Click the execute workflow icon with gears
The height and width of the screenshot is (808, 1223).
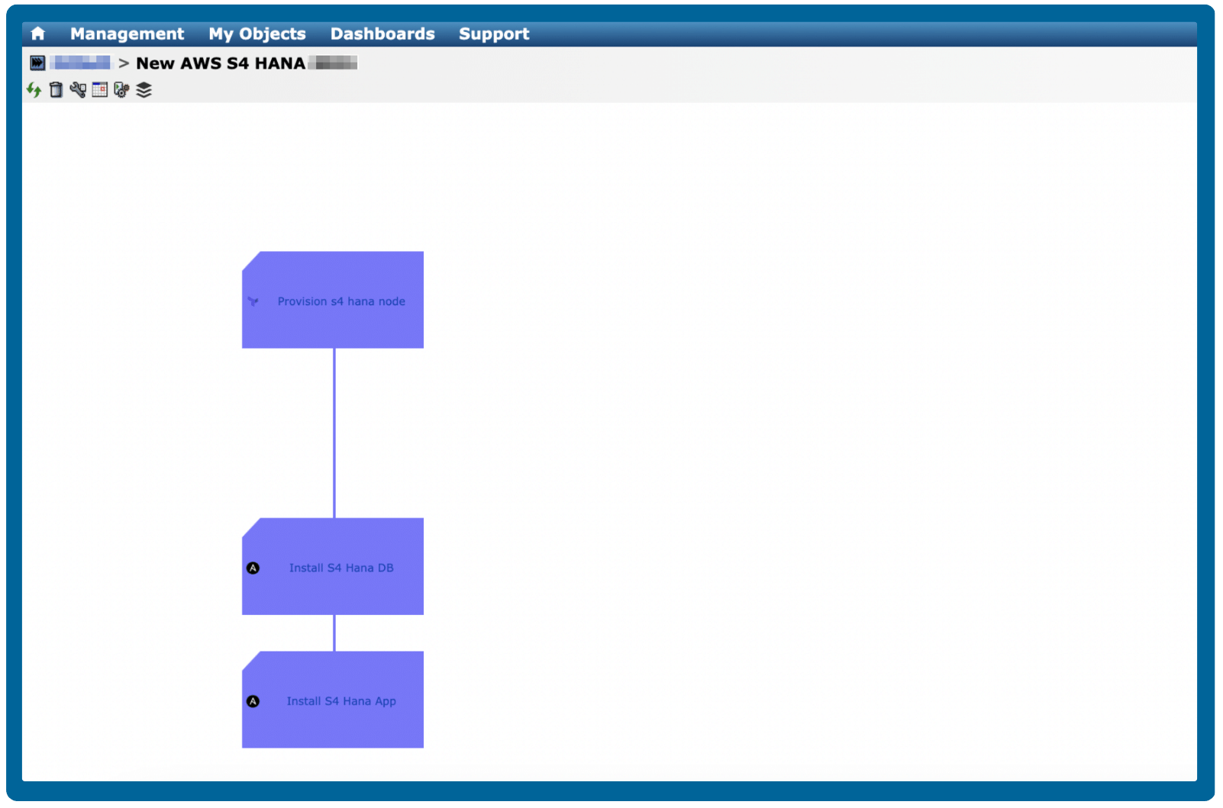pyautogui.click(x=120, y=89)
